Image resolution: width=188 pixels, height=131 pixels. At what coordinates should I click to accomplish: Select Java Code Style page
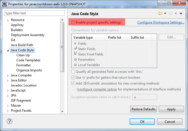tap(22, 50)
